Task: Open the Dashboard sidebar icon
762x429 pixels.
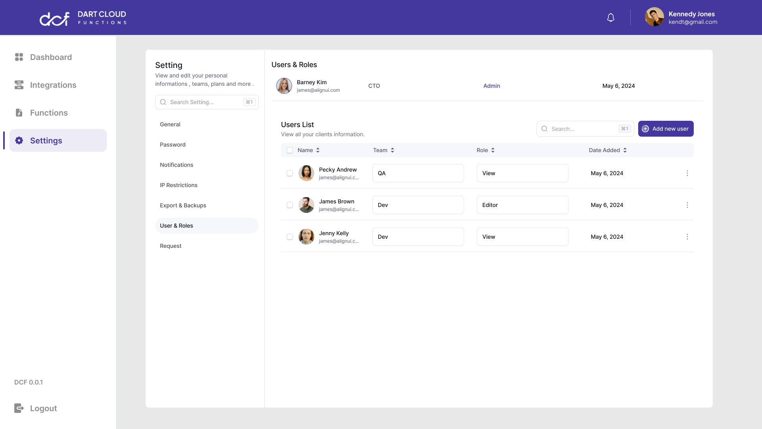Action: [19, 57]
